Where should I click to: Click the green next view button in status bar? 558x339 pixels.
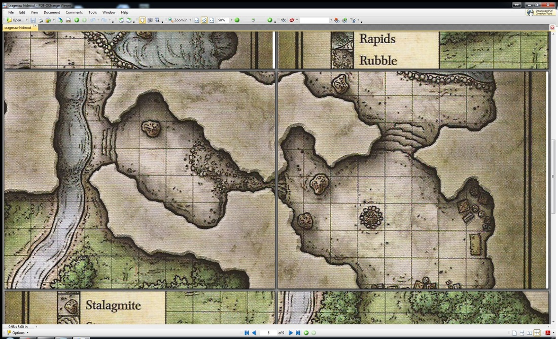coord(313,333)
